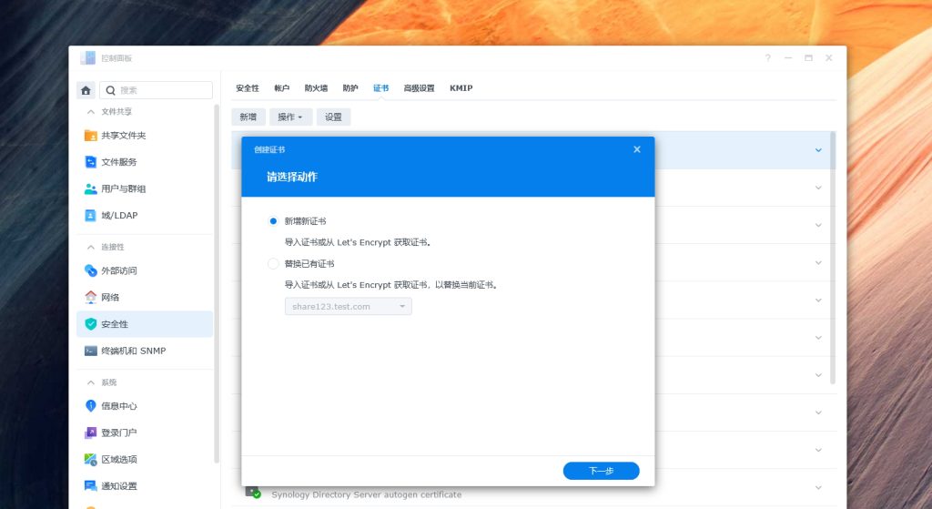Screen dimensions: 932x509
Task: Select the 替换已有证书 radio button
Action: pyautogui.click(x=273, y=263)
